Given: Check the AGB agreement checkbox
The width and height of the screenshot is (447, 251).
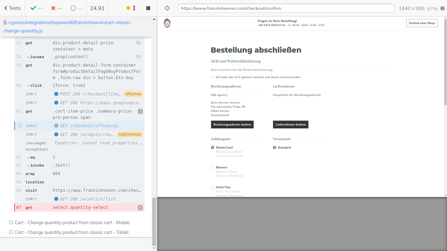Looking at the screenshot, I should [x=212, y=77].
